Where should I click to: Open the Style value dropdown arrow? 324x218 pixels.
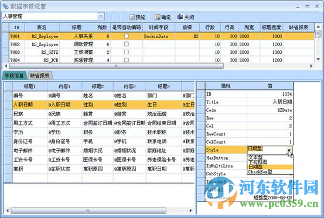[x=289, y=150]
